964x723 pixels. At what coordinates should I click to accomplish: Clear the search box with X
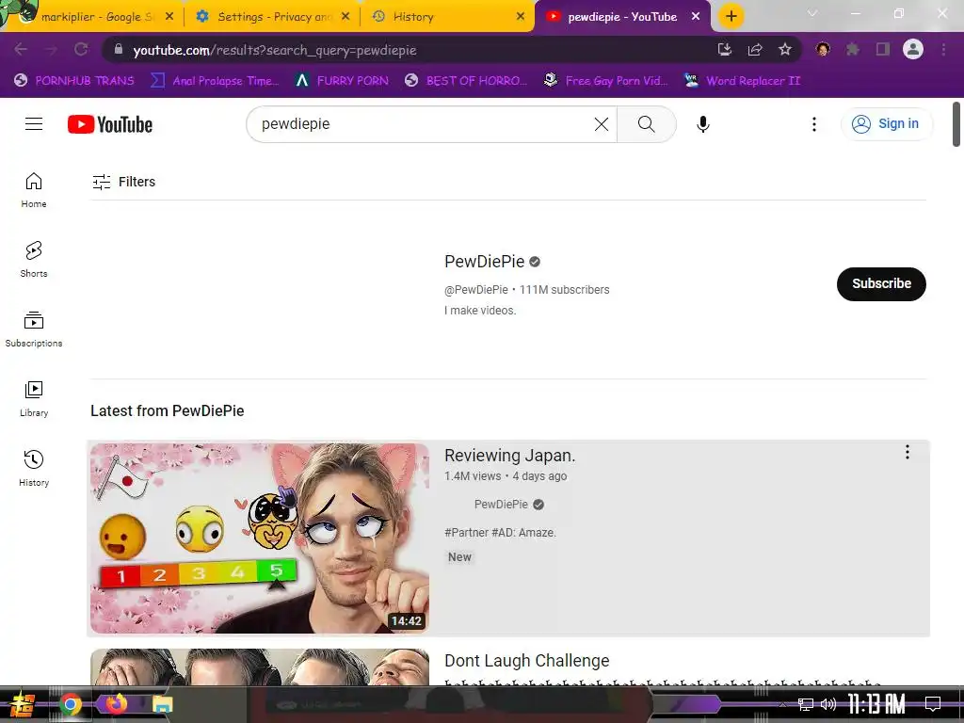pos(602,124)
